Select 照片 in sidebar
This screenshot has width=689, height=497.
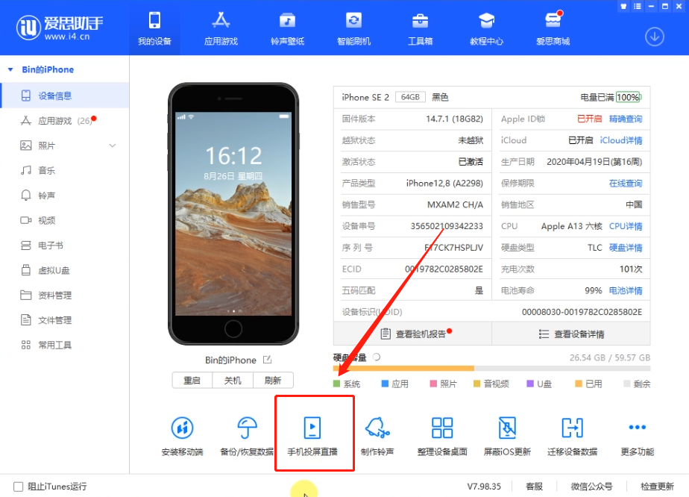65,146
